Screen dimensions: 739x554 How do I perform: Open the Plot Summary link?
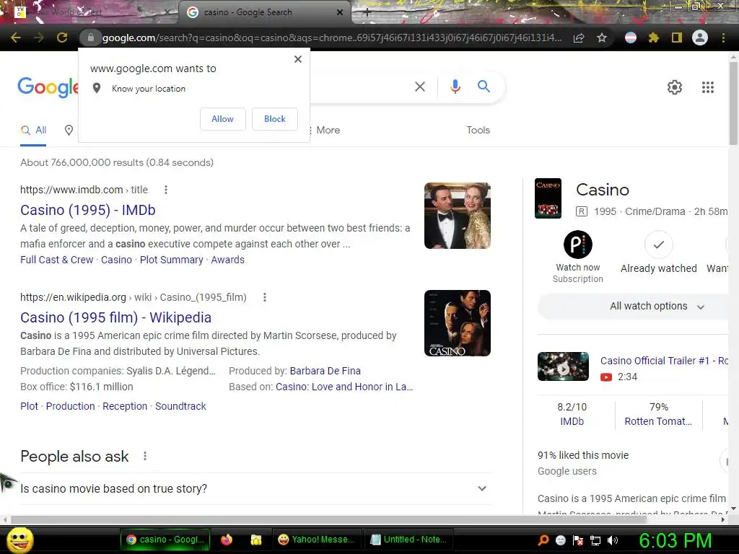172,260
